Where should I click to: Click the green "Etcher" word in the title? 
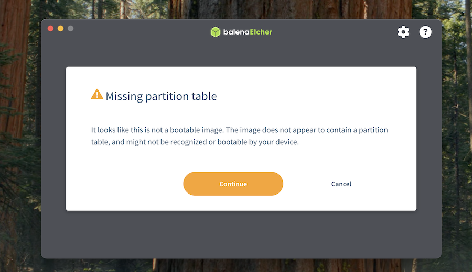pyautogui.click(x=261, y=32)
